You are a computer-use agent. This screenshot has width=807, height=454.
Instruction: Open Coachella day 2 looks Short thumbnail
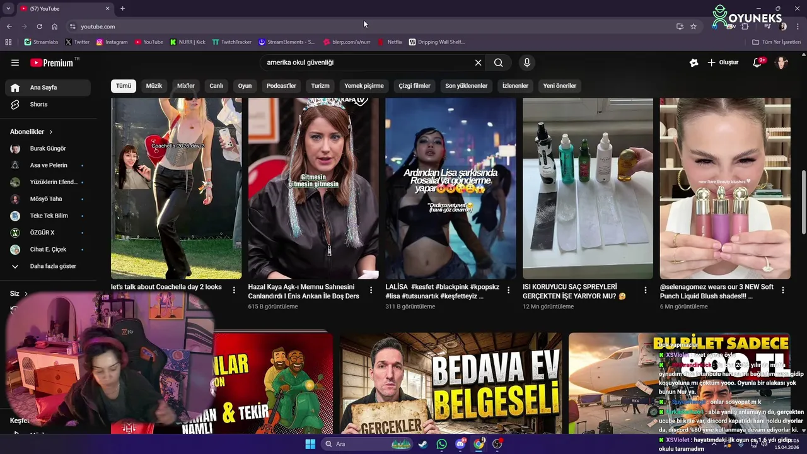[176, 188]
